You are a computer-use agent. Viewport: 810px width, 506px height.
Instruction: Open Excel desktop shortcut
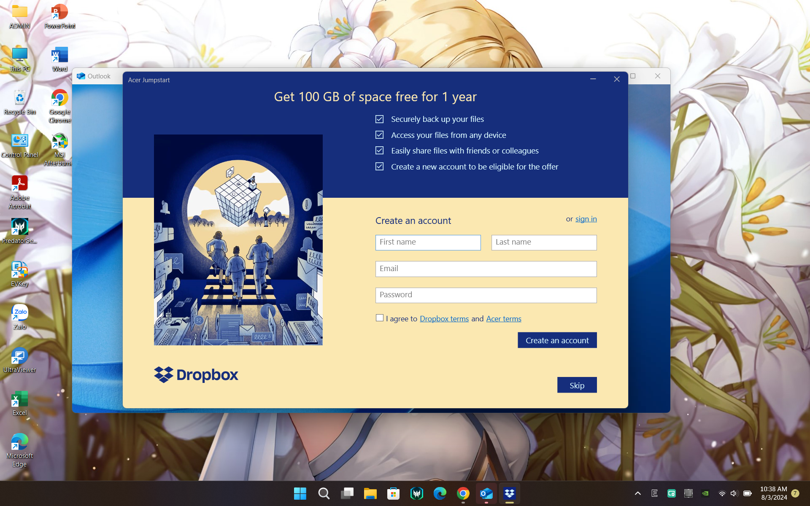click(20, 403)
